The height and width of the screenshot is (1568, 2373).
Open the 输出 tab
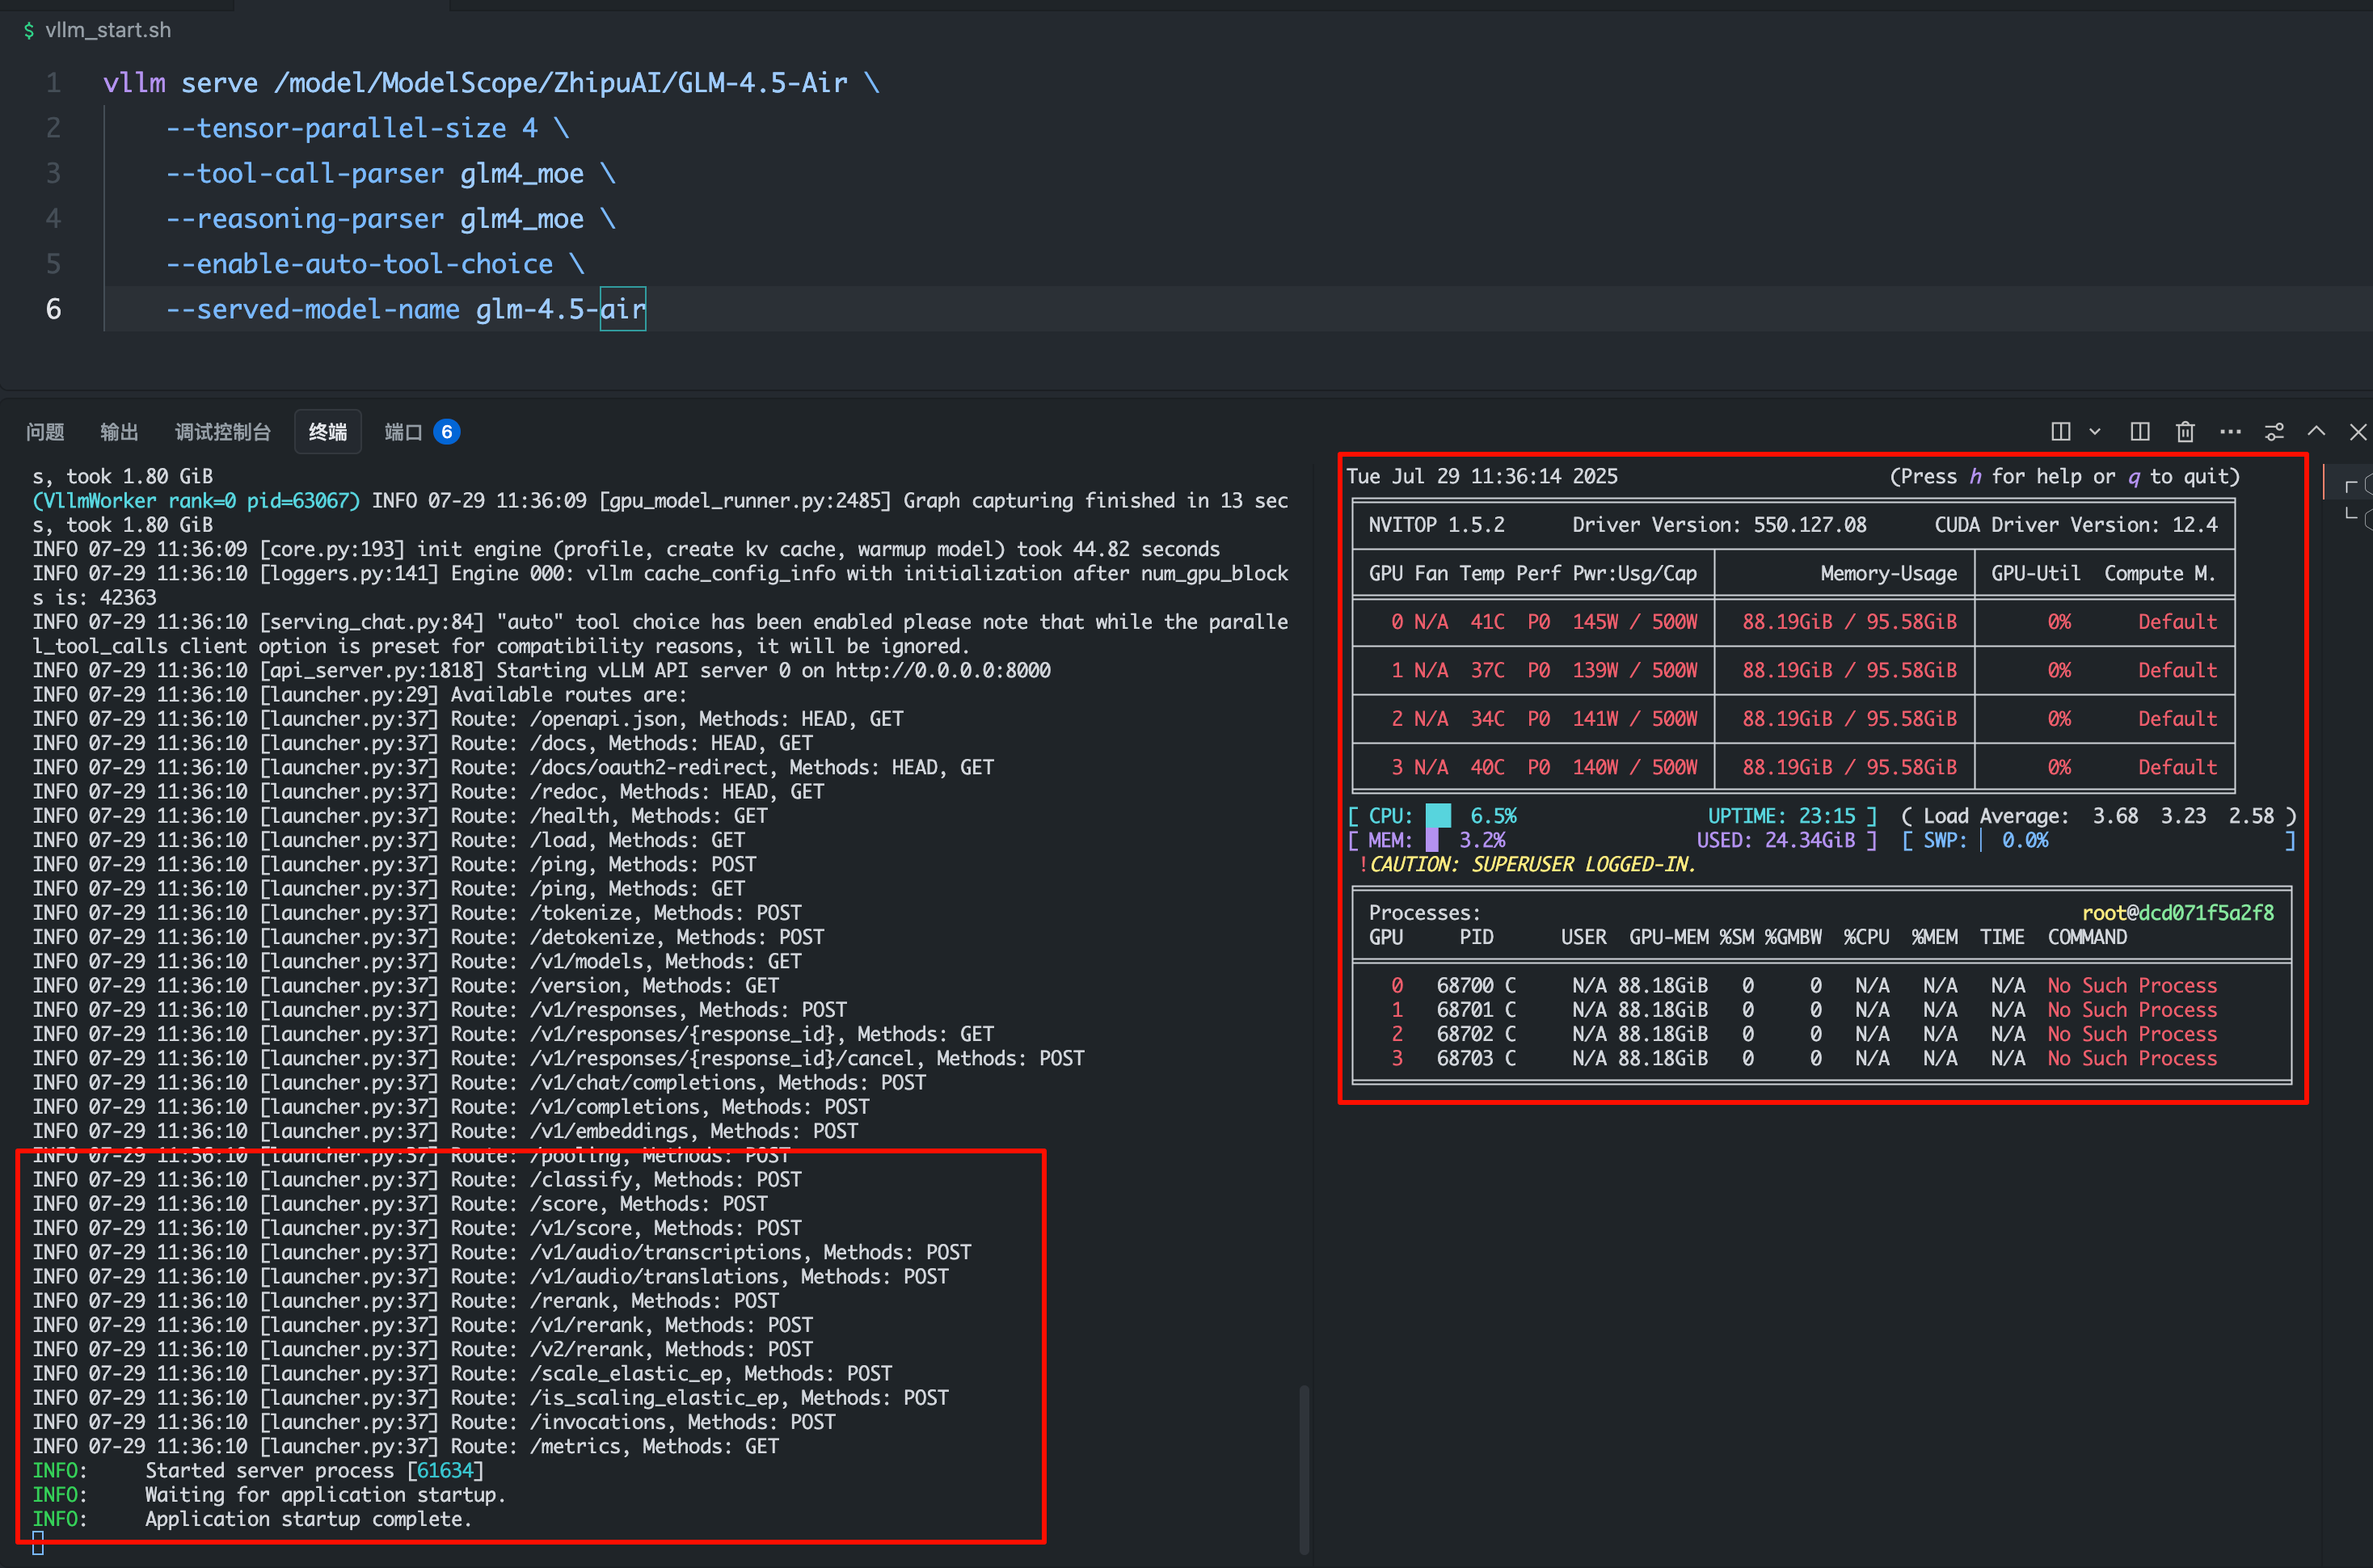click(x=119, y=432)
